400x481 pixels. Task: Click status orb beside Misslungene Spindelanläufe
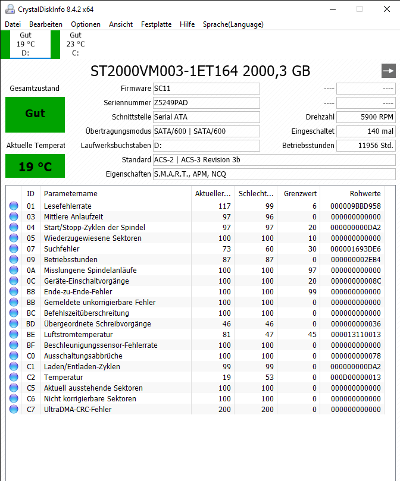[14, 271]
